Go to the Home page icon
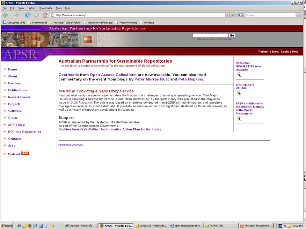Viewport: 306px width, 229px height. pyautogui.click(x=45, y=15)
